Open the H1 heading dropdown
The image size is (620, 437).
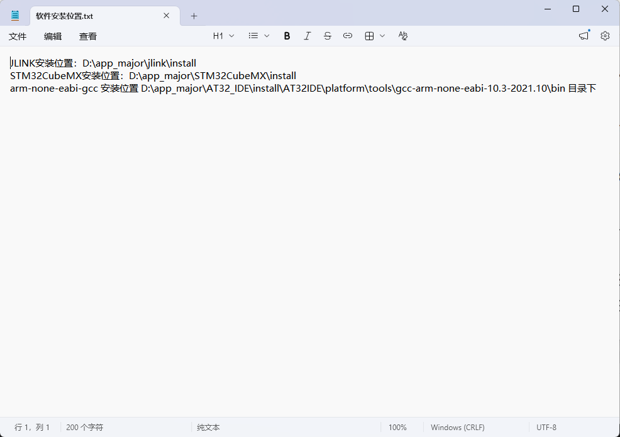pyautogui.click(x=223, y=36)
